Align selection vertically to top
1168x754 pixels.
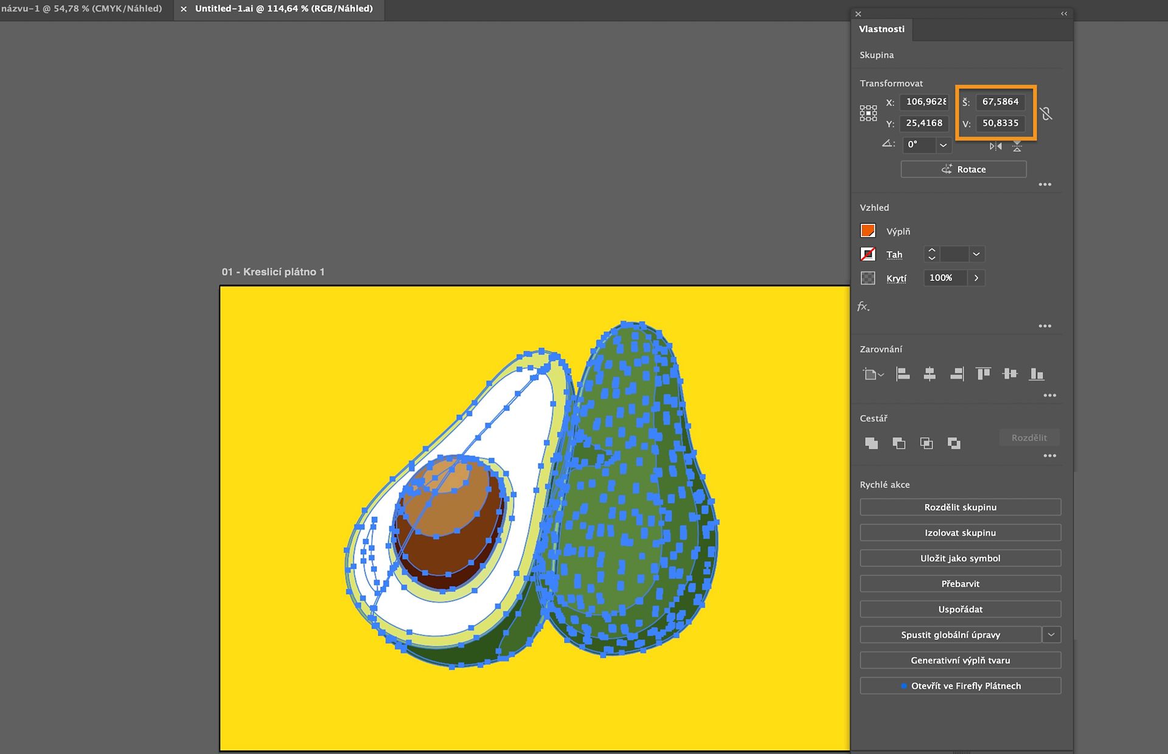pyautogui.click(x=983, y=374)
